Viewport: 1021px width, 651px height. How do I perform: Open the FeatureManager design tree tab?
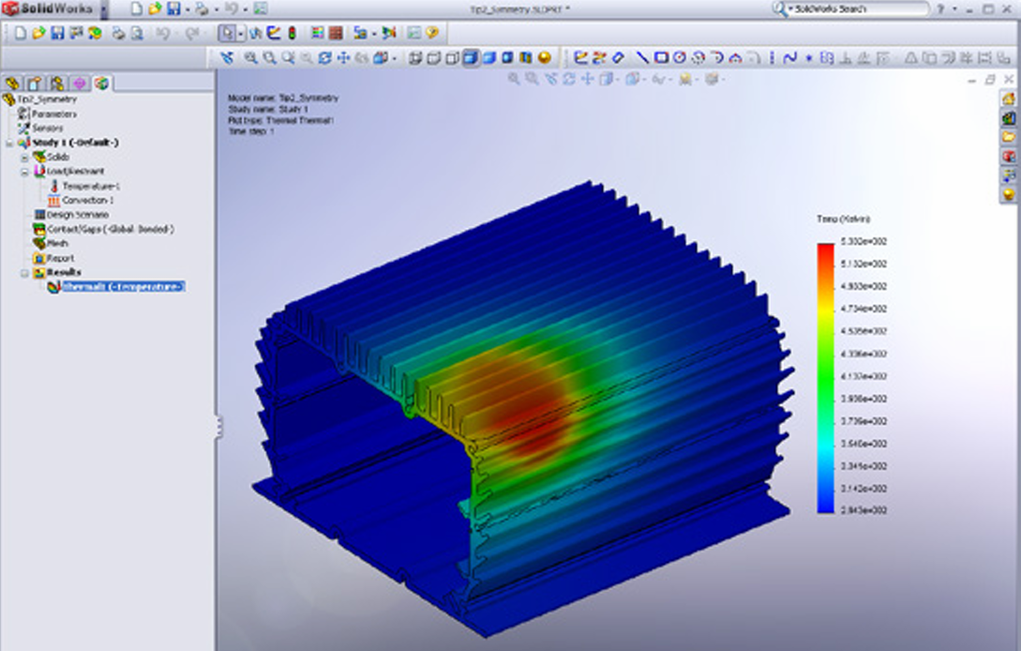pyautogui.click(x=12, y=83)
